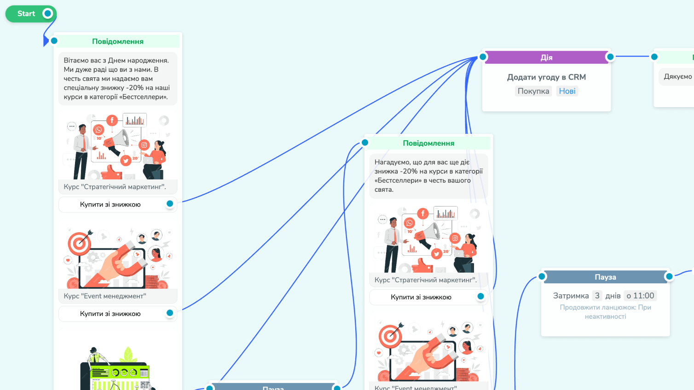
Task: Click the о 11:00 time value
Action: (640, 296)
